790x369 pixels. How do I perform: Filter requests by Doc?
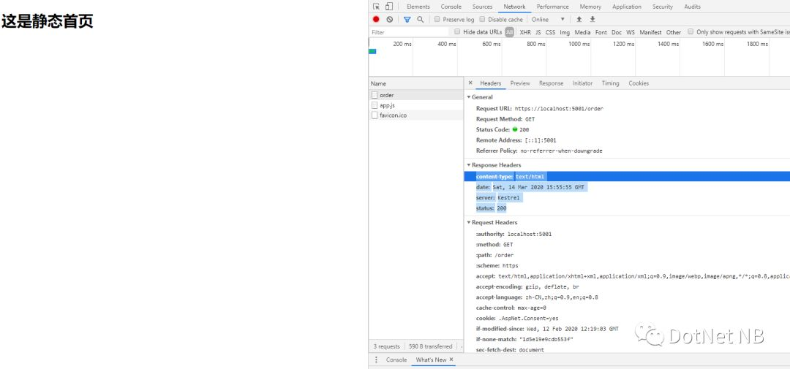pyautogui.click(x=617, y=31)
